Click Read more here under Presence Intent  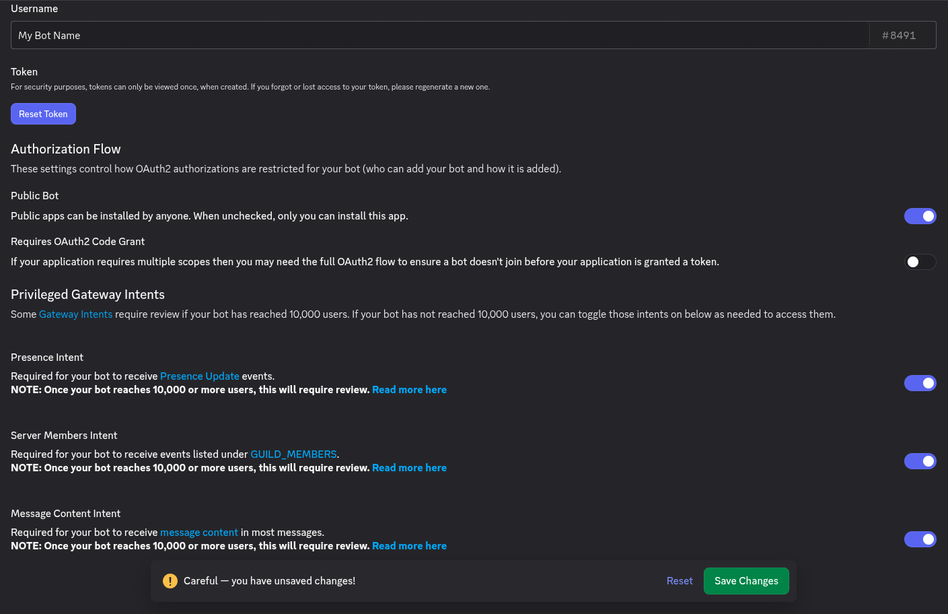click(x=409, y=390)
